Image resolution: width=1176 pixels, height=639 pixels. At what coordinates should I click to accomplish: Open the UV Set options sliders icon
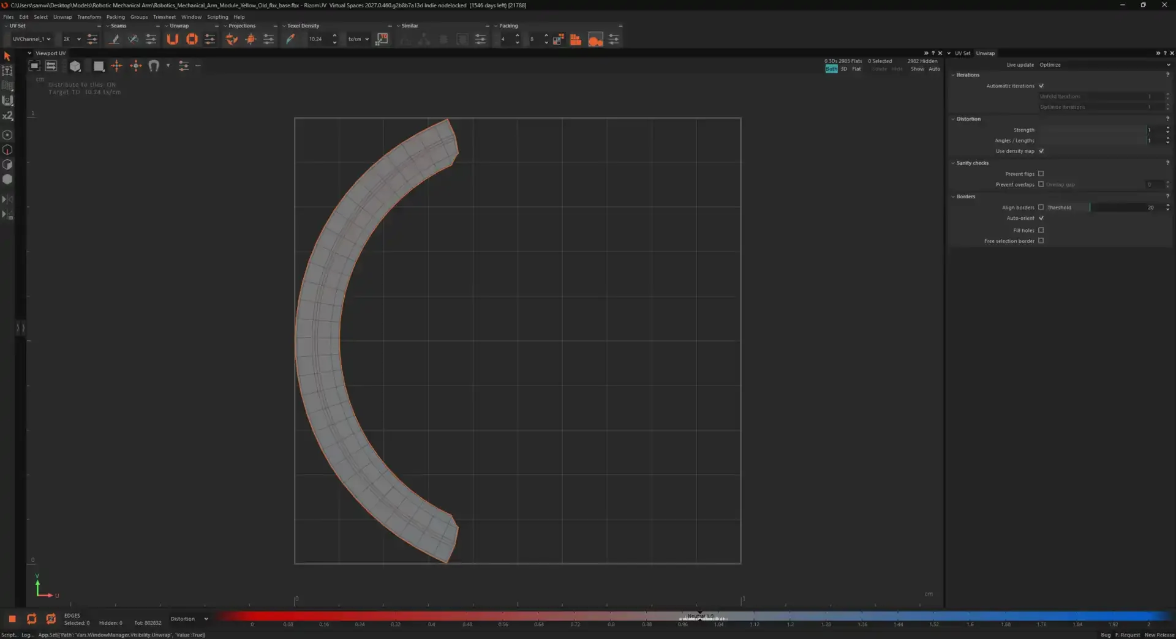click(92, 39)
